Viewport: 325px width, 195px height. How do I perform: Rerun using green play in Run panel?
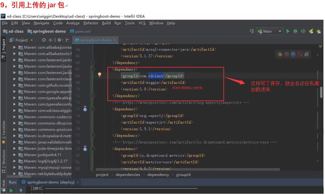click(x=11, y=190)
